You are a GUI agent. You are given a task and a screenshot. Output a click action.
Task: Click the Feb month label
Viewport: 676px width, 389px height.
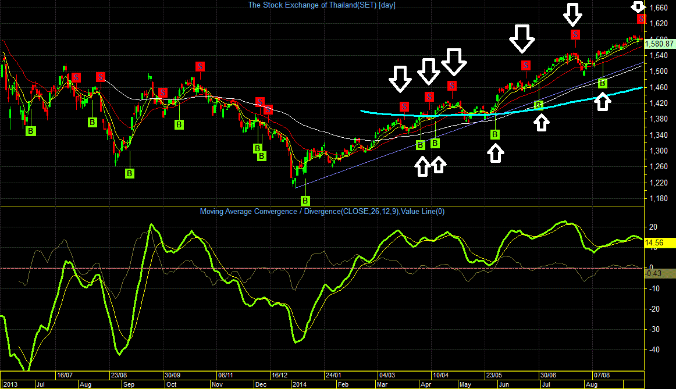coord(343,384)
